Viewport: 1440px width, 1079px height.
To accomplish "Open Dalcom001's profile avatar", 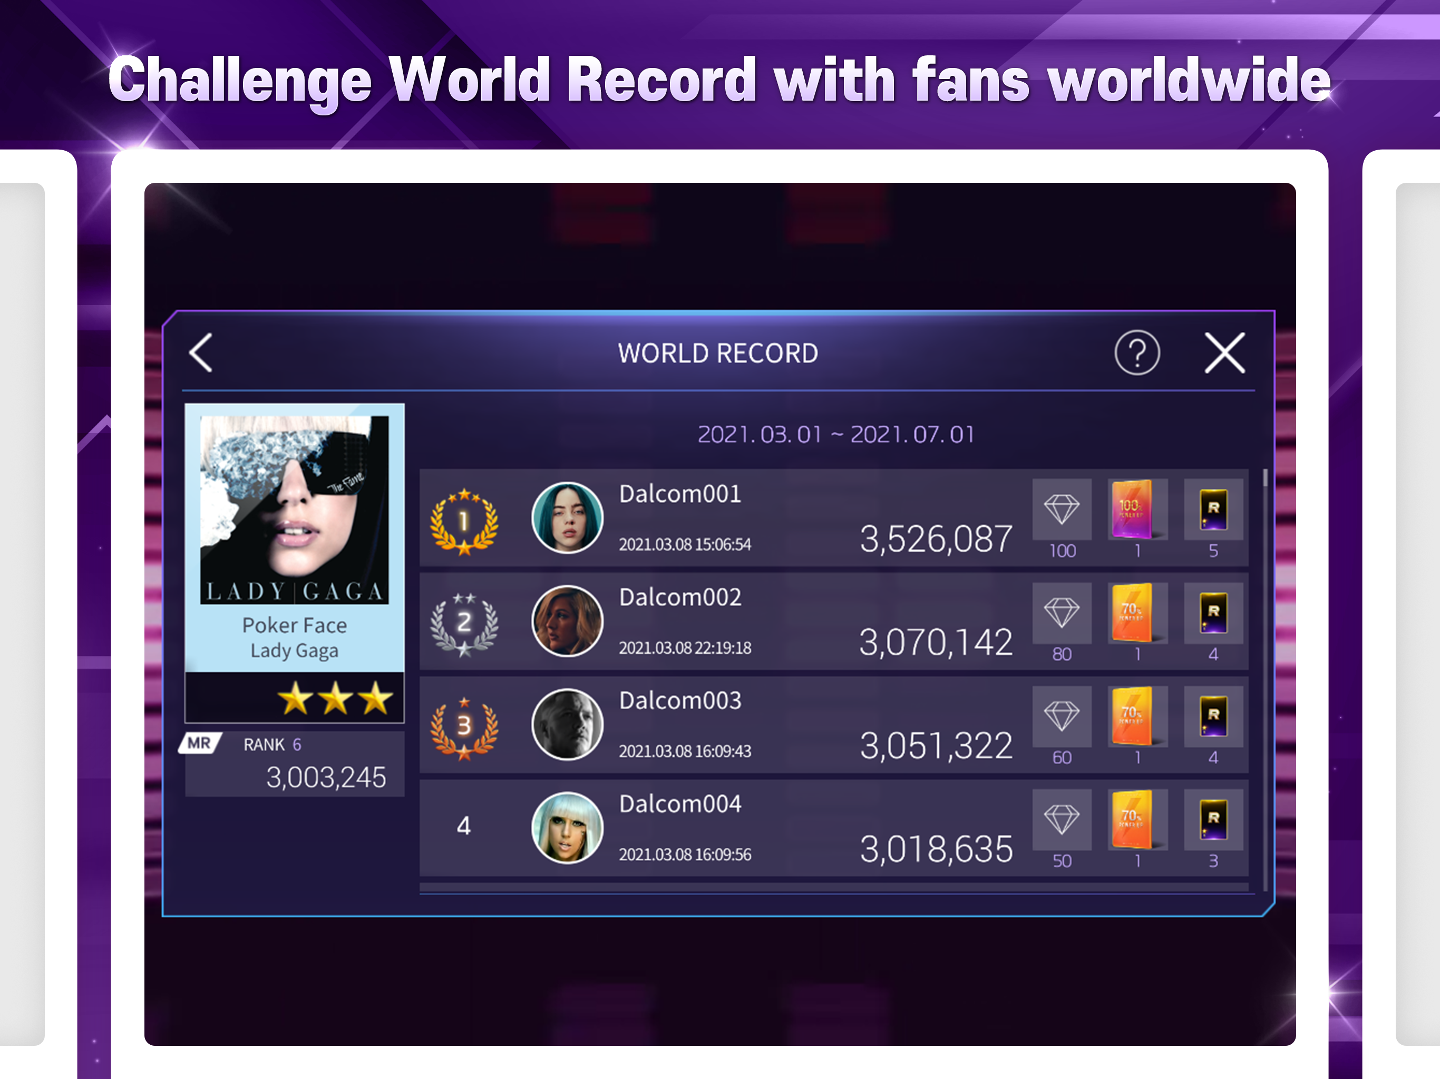I will [x=567, y=518].
